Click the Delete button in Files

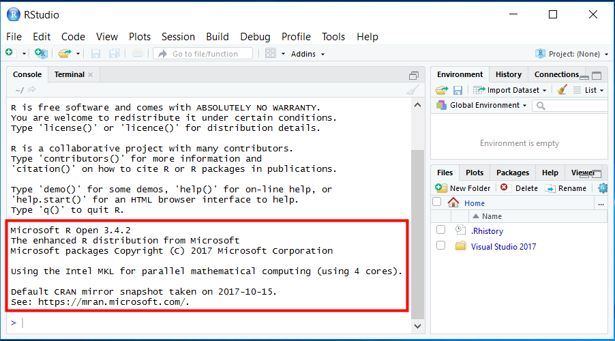pyautogui.click(x=519, y=188)
